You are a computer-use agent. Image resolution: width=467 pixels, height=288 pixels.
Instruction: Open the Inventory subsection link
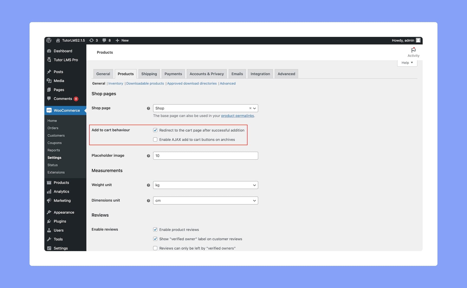pyautogui.click(x=116, y=84)
